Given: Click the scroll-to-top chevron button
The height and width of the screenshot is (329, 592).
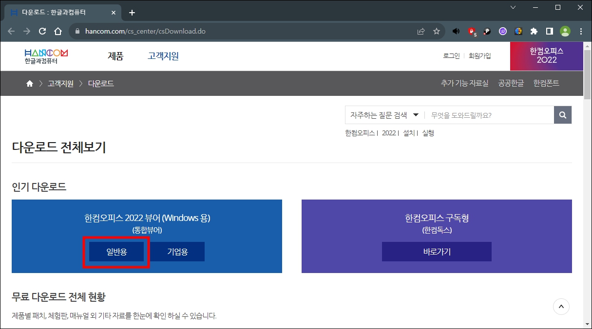Looking at the screenshot, I should pos(561,307).
